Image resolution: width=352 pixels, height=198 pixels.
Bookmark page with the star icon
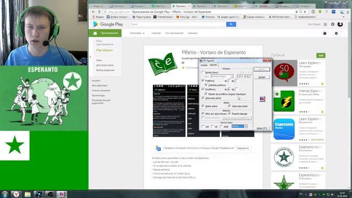click(305, 12)
